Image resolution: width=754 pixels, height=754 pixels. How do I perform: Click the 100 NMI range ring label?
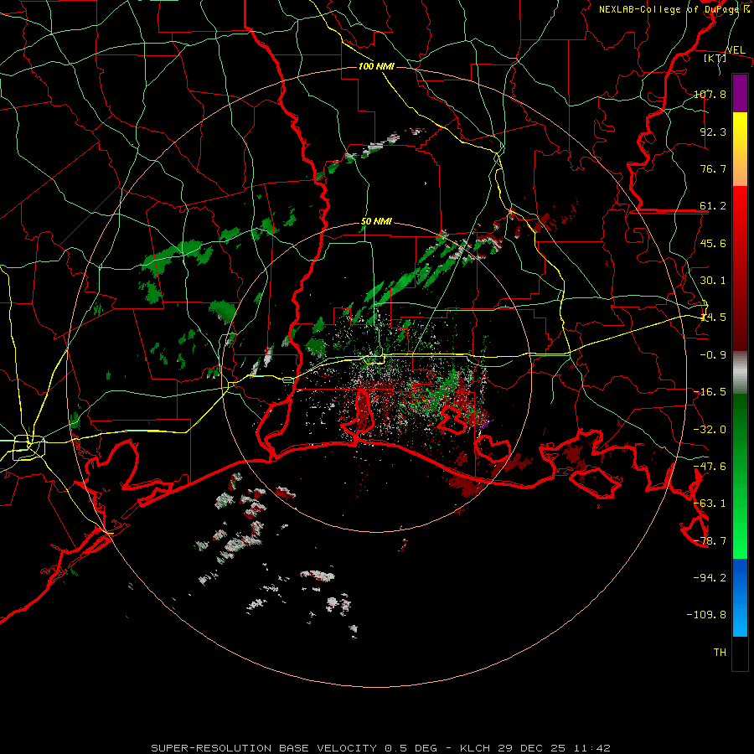coord(376,66)
